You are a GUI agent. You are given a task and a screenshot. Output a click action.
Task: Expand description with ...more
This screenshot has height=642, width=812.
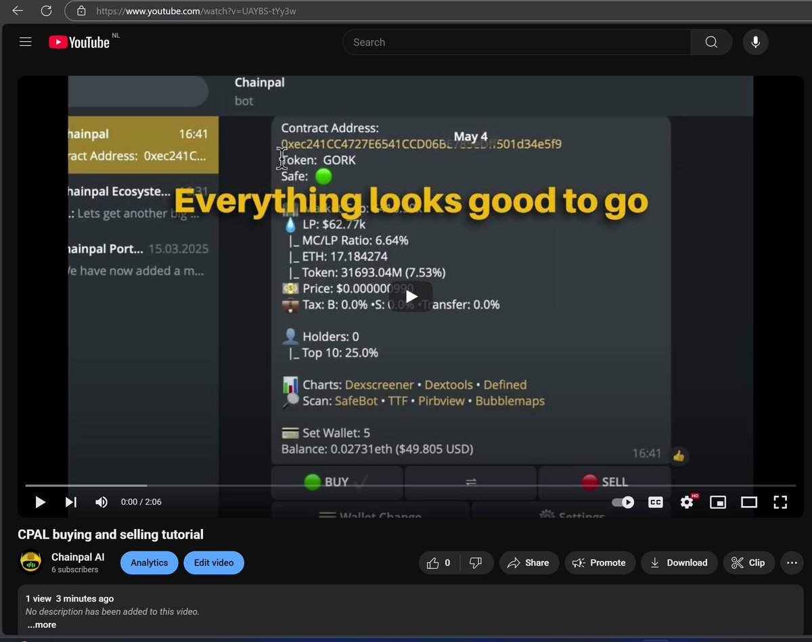click(42, 624)
